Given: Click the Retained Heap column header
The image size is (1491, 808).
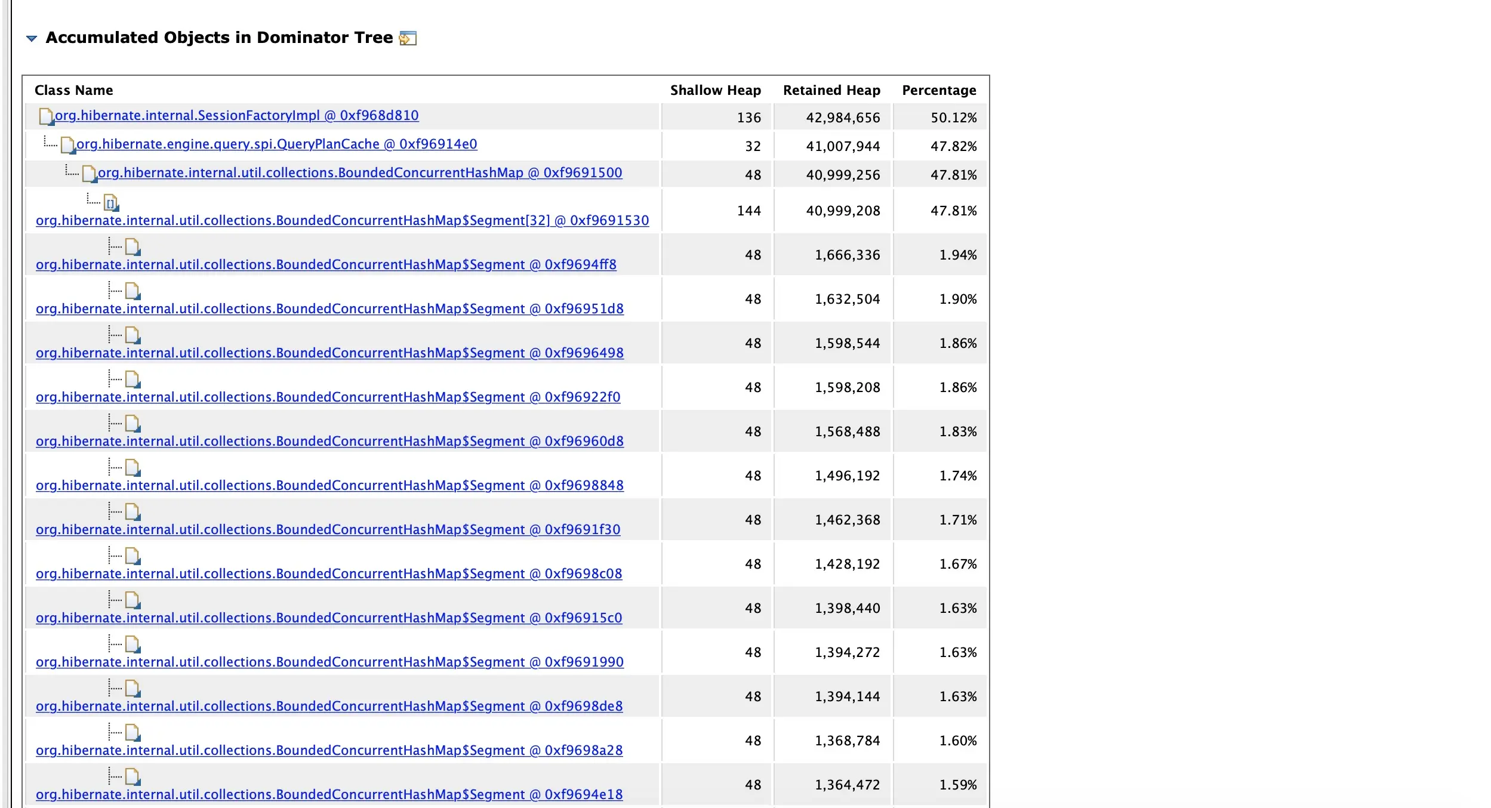Looking at the screenshot, I should [831, 90].
